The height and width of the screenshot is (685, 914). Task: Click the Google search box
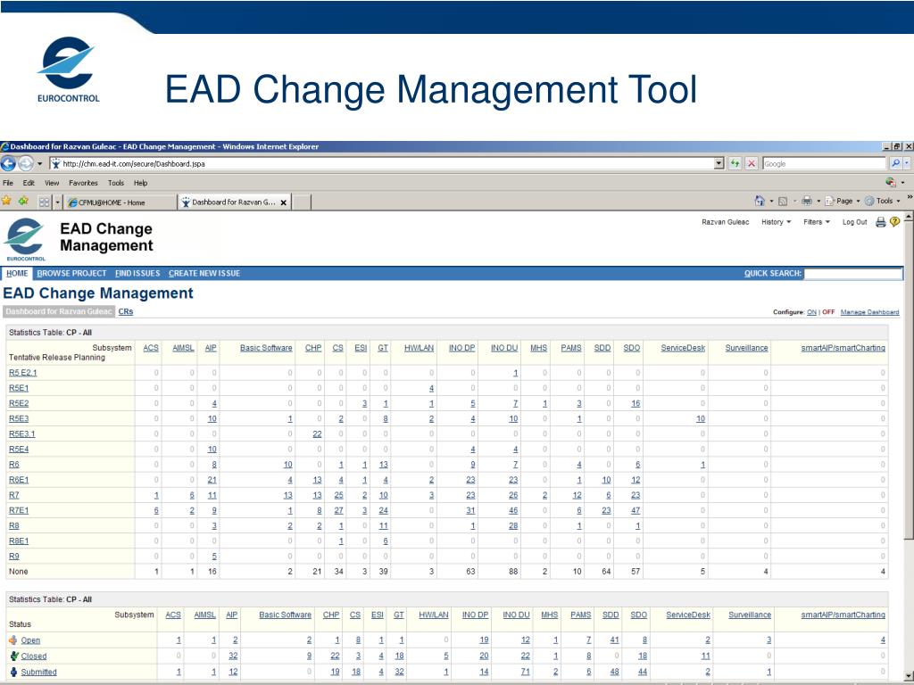click(823, 164)
